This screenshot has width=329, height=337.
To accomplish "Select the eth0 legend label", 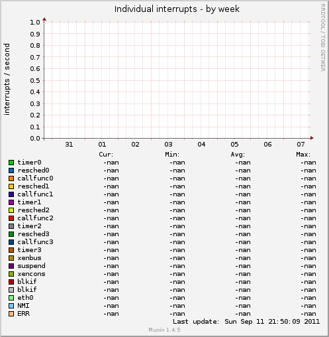I will pyautogui.click(x=25, y=298).
